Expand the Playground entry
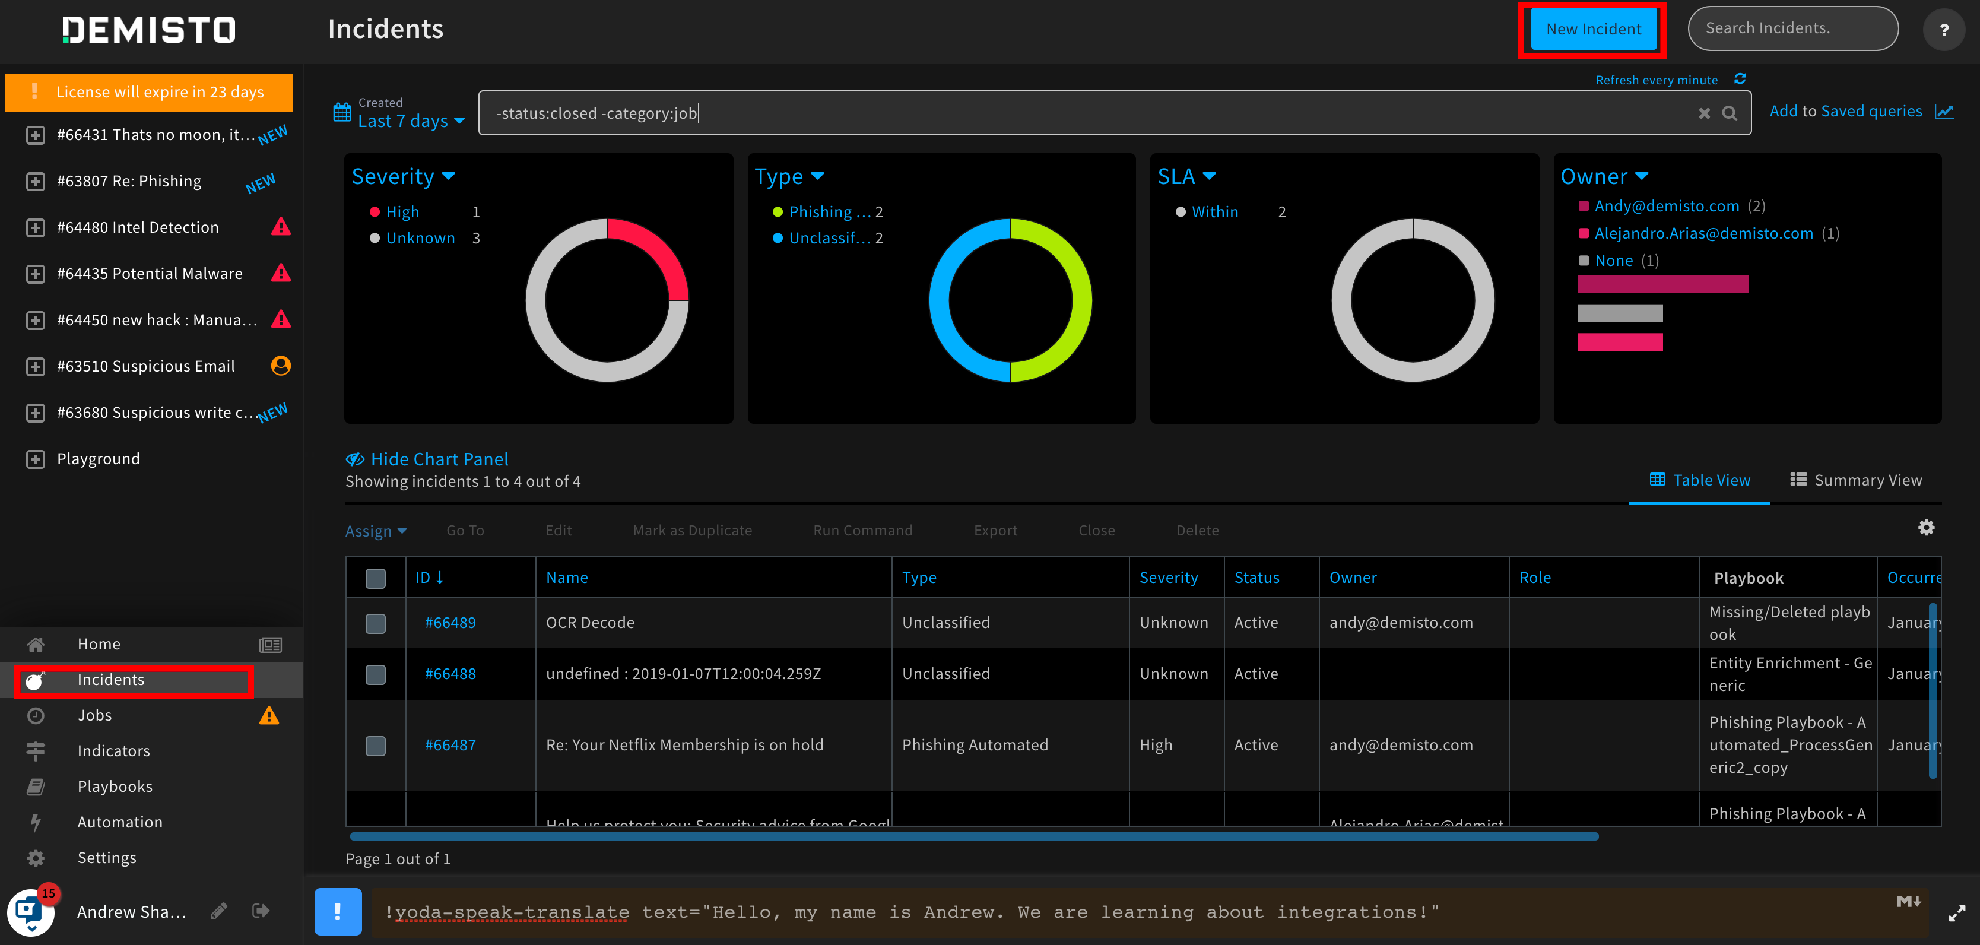This screenshot has width=1980, height=945. (36, 459)
